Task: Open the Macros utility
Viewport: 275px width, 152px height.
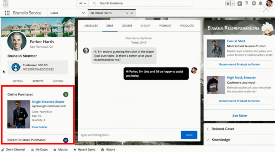Action: [61, 150]
